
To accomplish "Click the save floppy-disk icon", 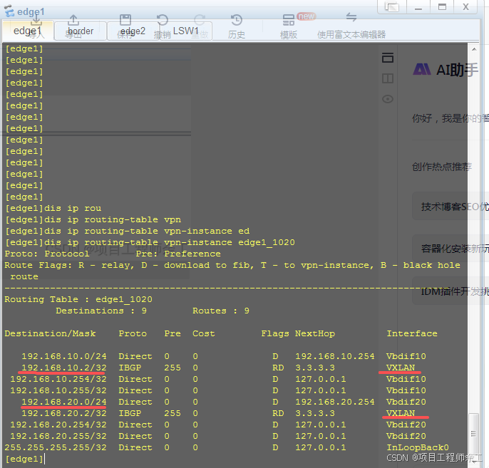I will tap(125, 20).
